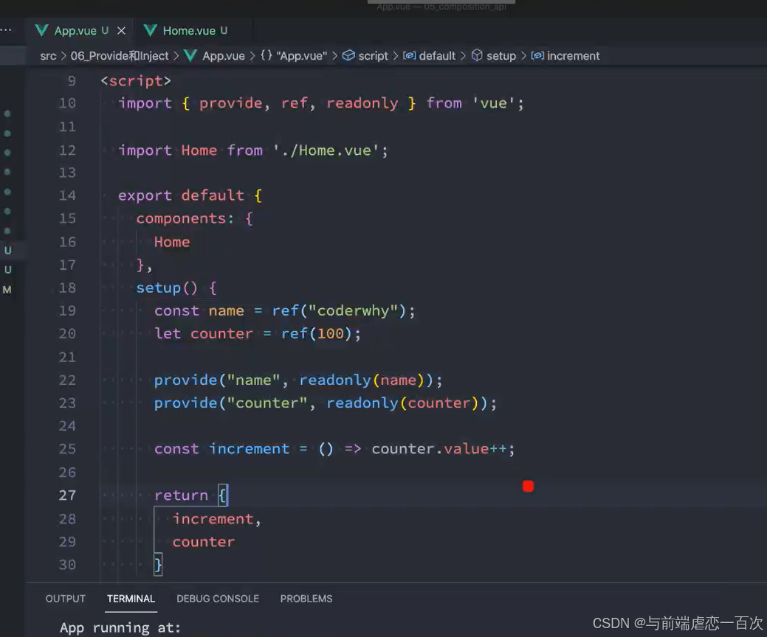Image resolution: width=767 pixels, height=637 pixels.
Task: Click 'App running at:' terminal text
Action: [x=120, y=627]
